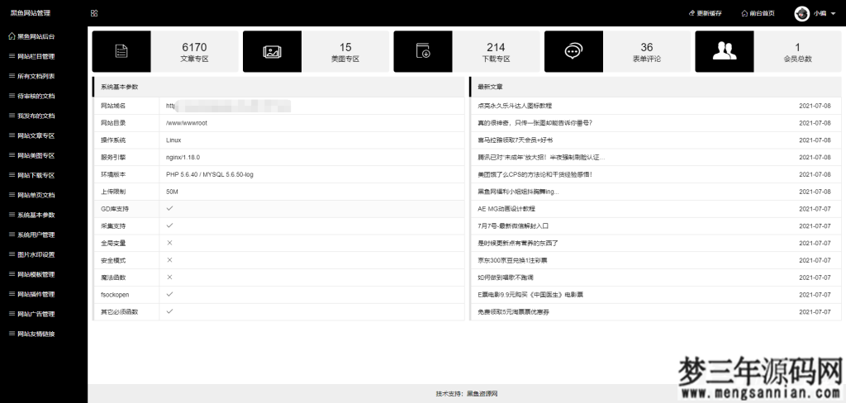Click the people icon on 会员总数 card

click(x=724, y=50)
